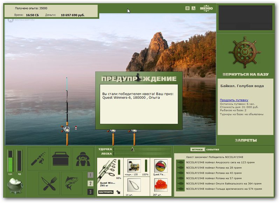The width and height of the screenshot is (280, 203).
Task: Switch to the СОБЫТИЯ tab
Action: coord(213,149)
